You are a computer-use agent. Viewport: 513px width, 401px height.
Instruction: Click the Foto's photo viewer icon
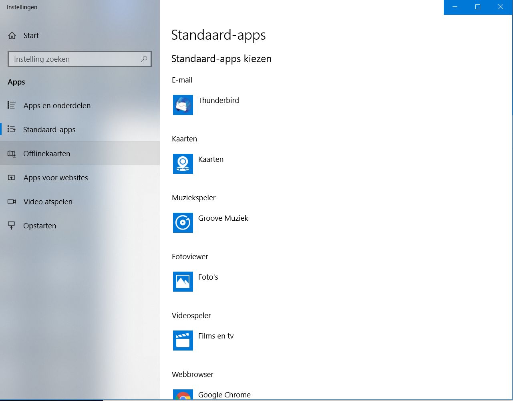click(183, 282)
